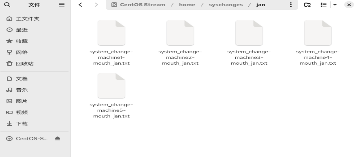This screenshot has height=157, width=357.
Task: Select the machine1 file thumbnail
Action: click(x=111, y=33)
